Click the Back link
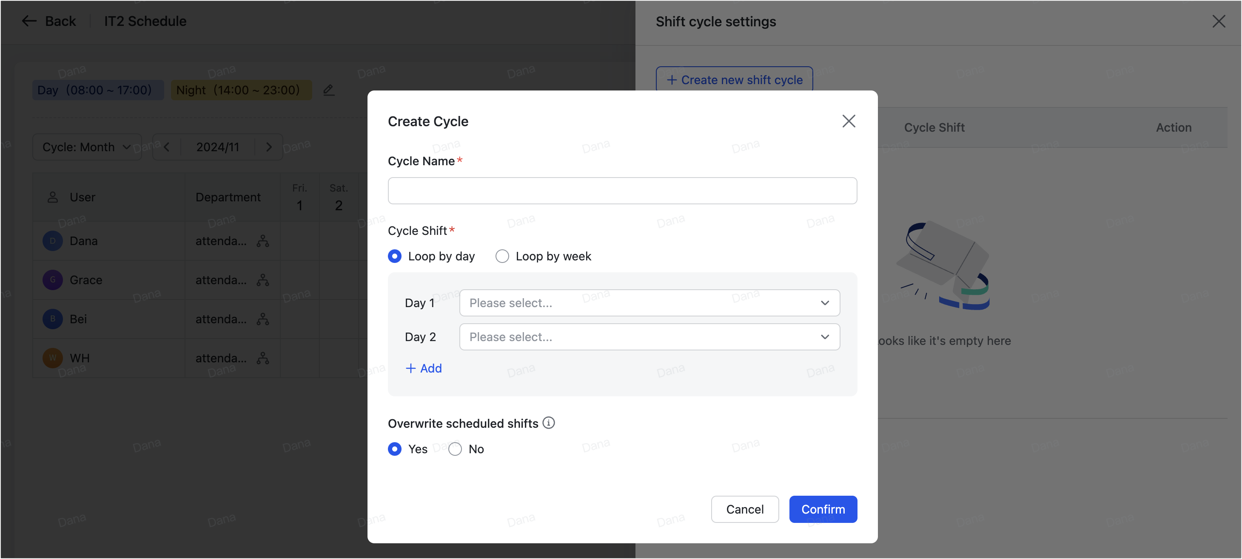 [x=60, y=21]
